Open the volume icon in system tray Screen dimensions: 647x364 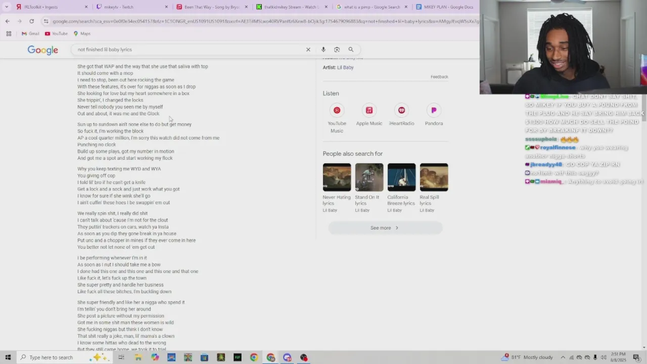pyautogui.click(x=604, y=357)
